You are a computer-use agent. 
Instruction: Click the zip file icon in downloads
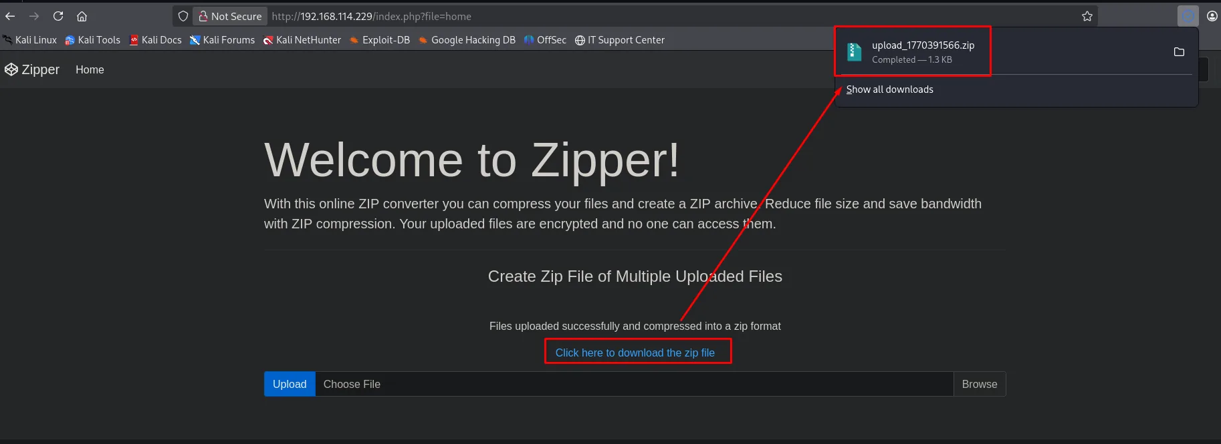click(854, 52)
